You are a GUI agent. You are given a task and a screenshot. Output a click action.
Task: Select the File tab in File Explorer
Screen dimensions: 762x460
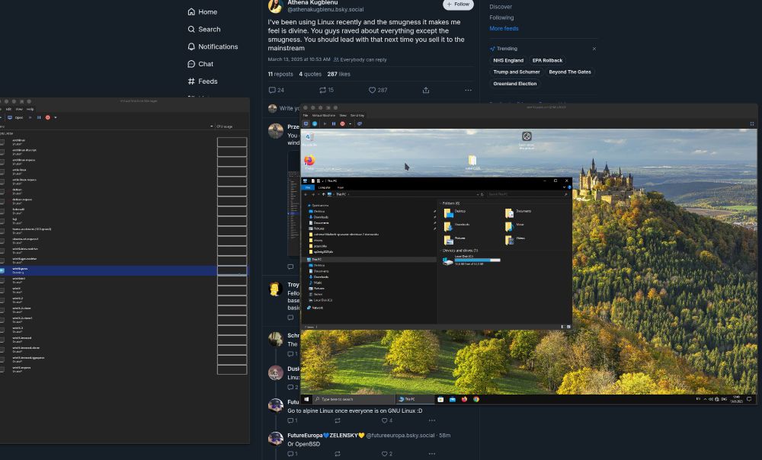tap(308, 187)
